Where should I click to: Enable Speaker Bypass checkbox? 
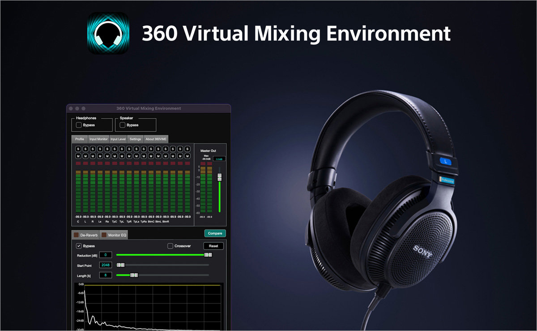pos(123,125)
